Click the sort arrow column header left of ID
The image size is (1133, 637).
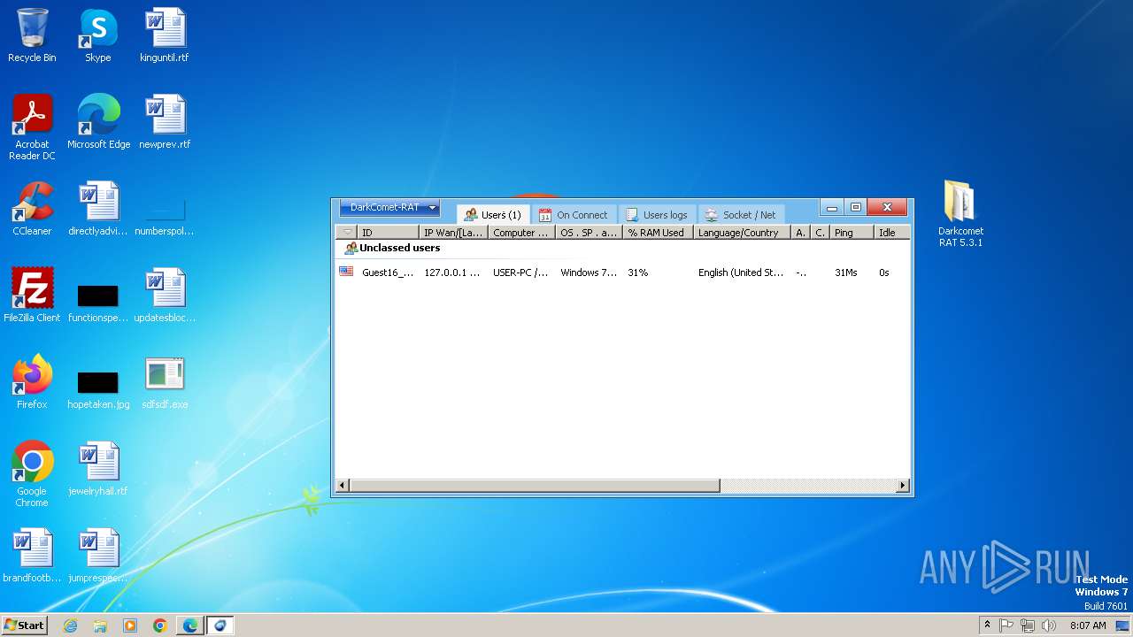[347, 233]
